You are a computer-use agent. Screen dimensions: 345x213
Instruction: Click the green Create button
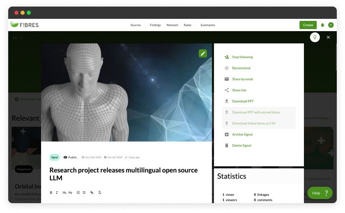pyautogui.click(x=308, y=25)
